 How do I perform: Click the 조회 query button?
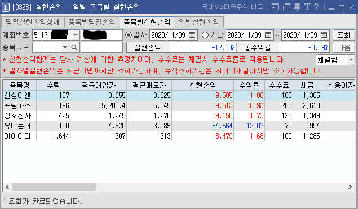click(x=343, y=35)
